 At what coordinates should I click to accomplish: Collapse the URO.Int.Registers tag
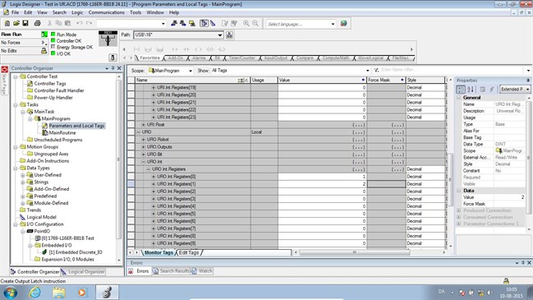[149, 169]
